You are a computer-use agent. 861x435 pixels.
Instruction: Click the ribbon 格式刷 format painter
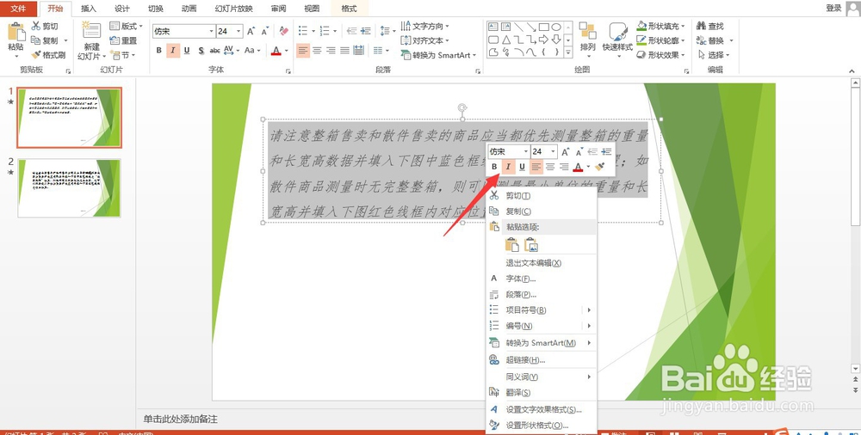[x=48, y=55]
